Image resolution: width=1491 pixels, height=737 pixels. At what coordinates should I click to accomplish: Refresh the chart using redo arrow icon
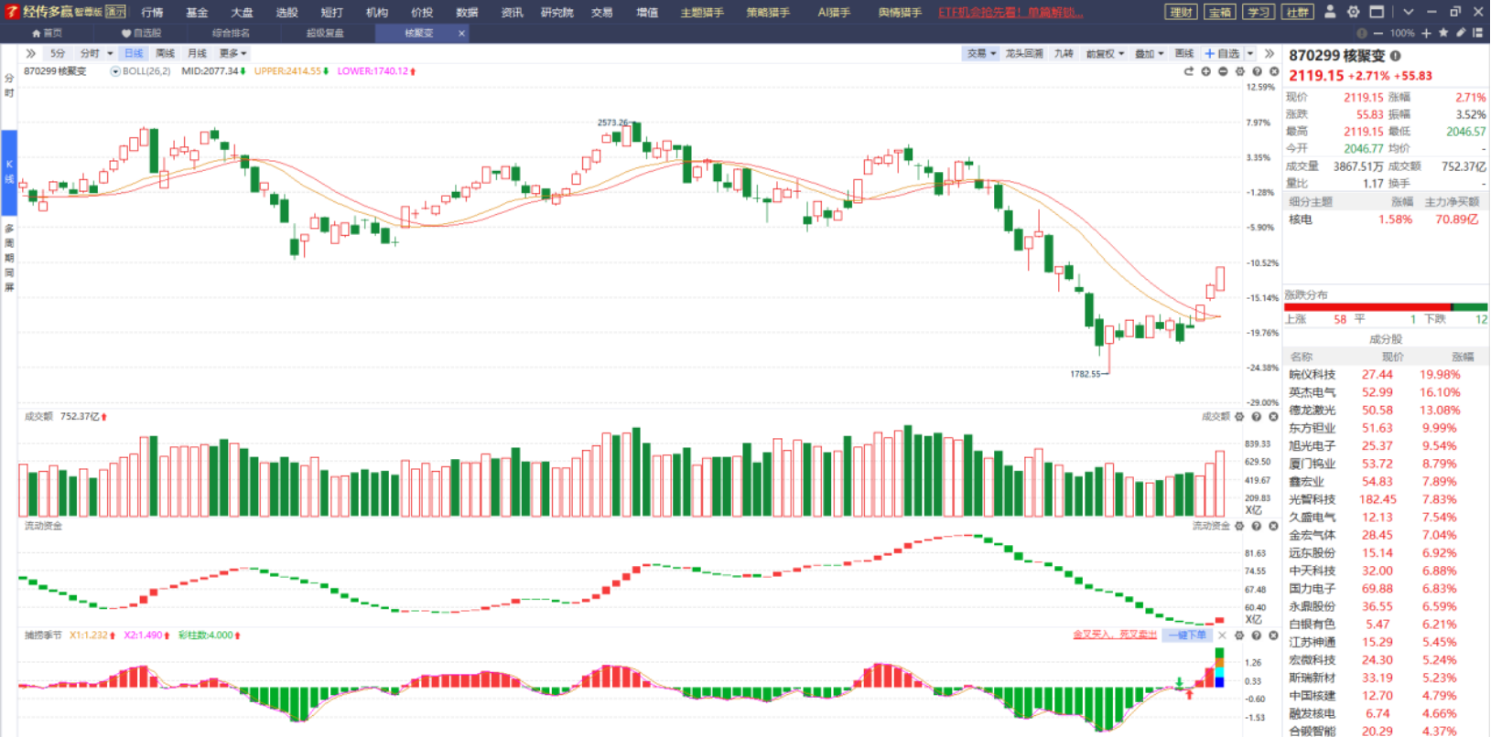(1188, 71)
